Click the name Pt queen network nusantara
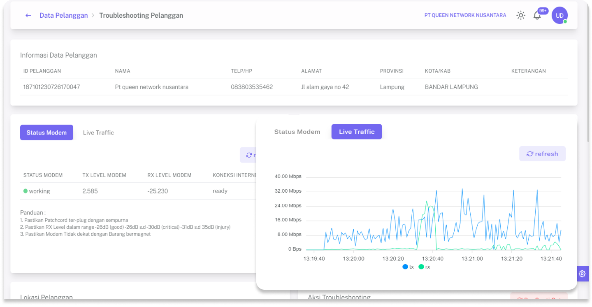The image size is (592, 307). pos(152,87)
